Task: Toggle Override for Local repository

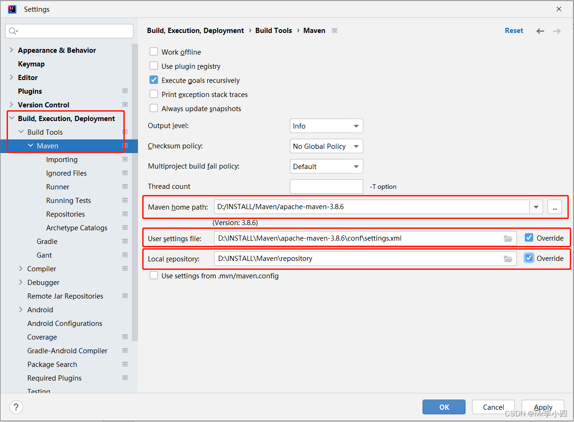Action: coord(529,258)
